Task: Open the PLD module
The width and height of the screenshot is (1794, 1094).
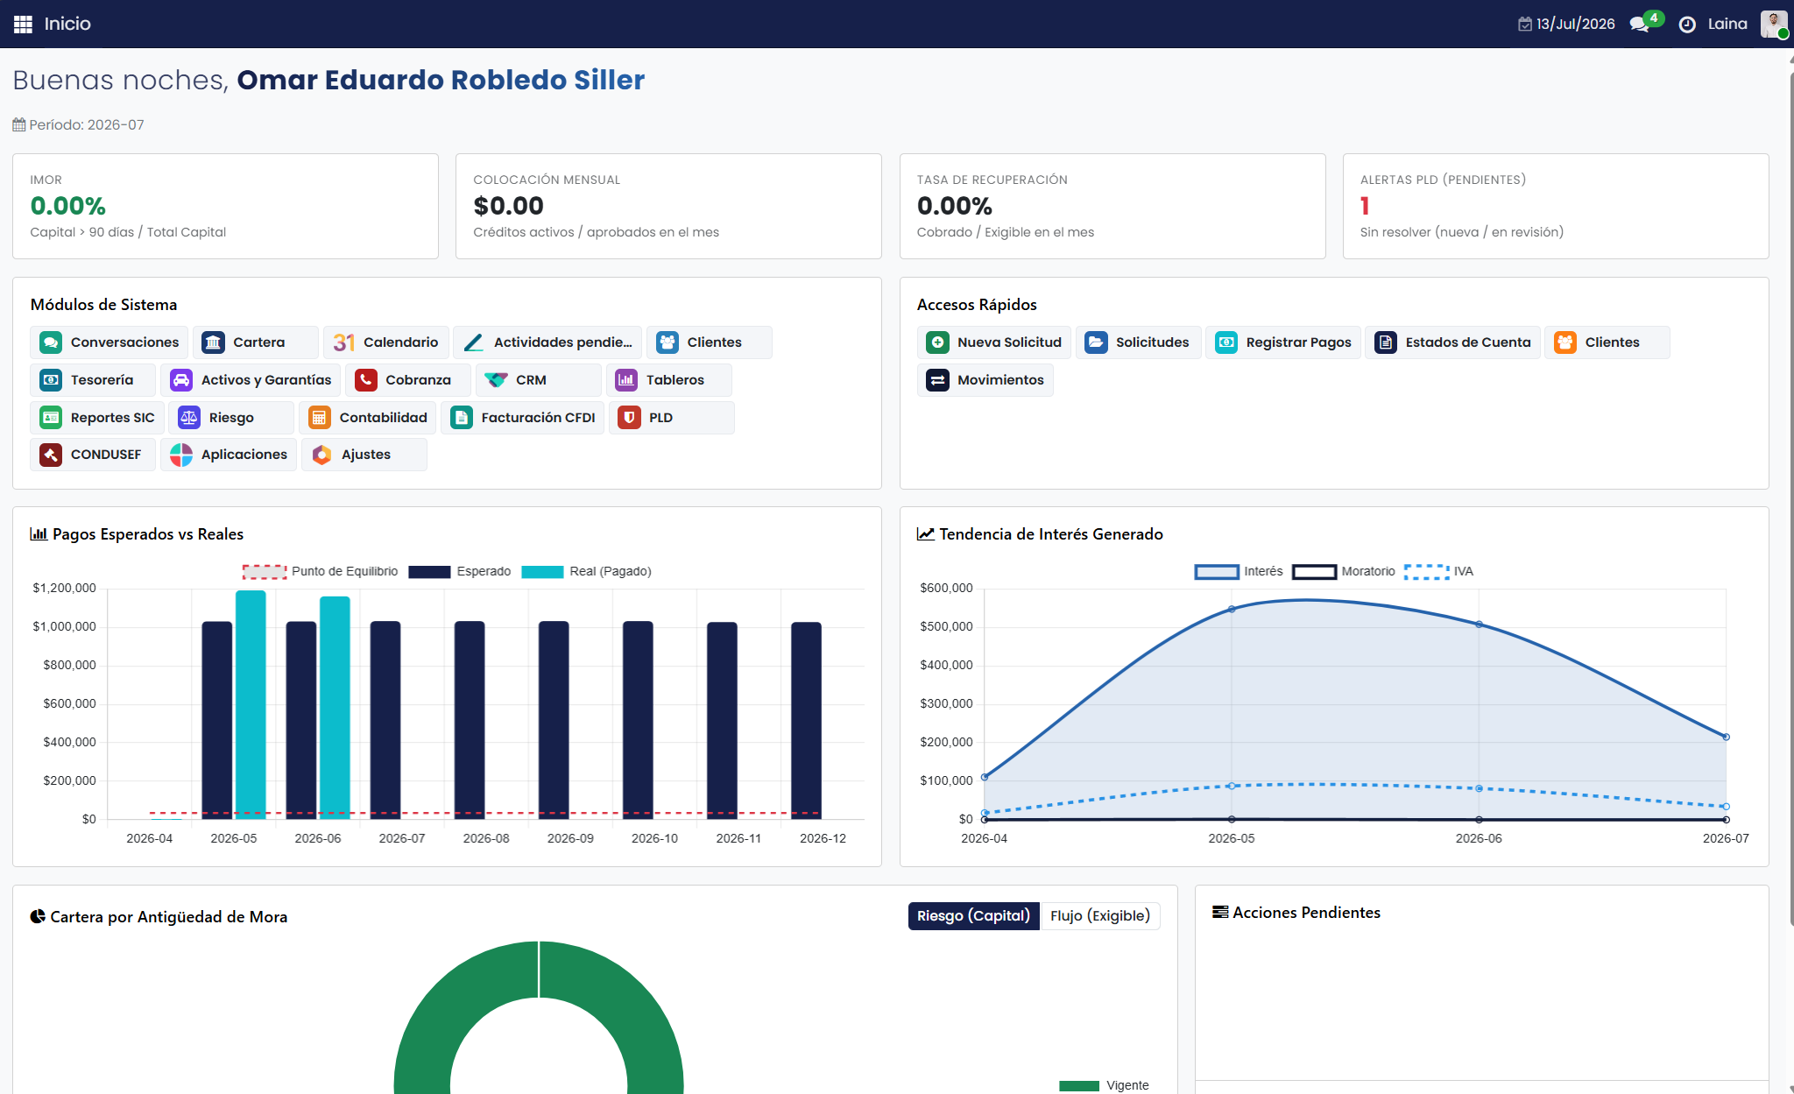Action: 671,418
